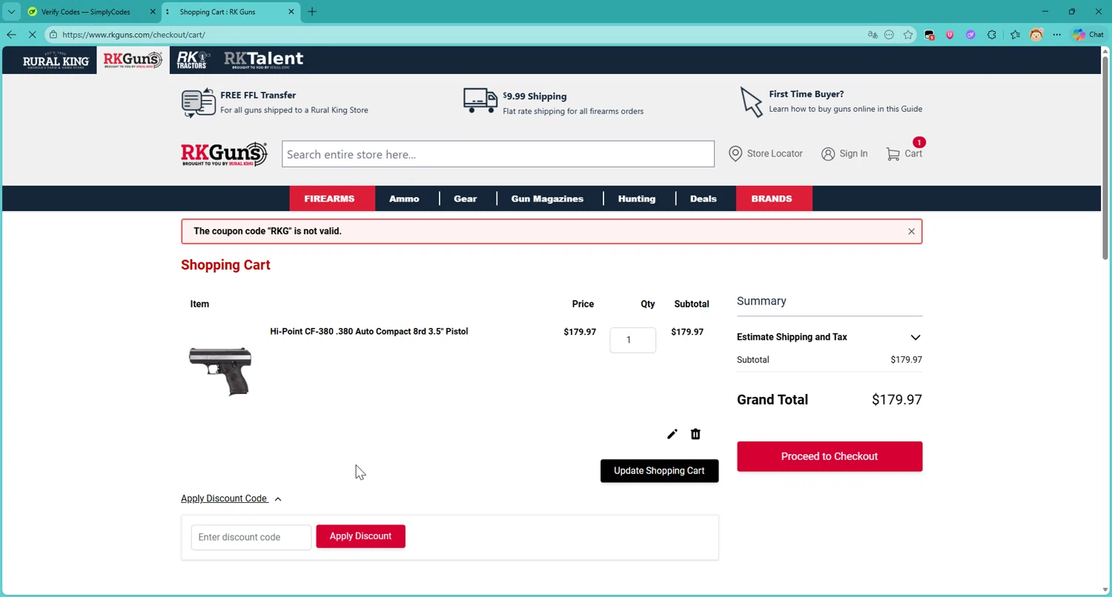
Task: Open the favorites list icon
Action: point(1016,35)
